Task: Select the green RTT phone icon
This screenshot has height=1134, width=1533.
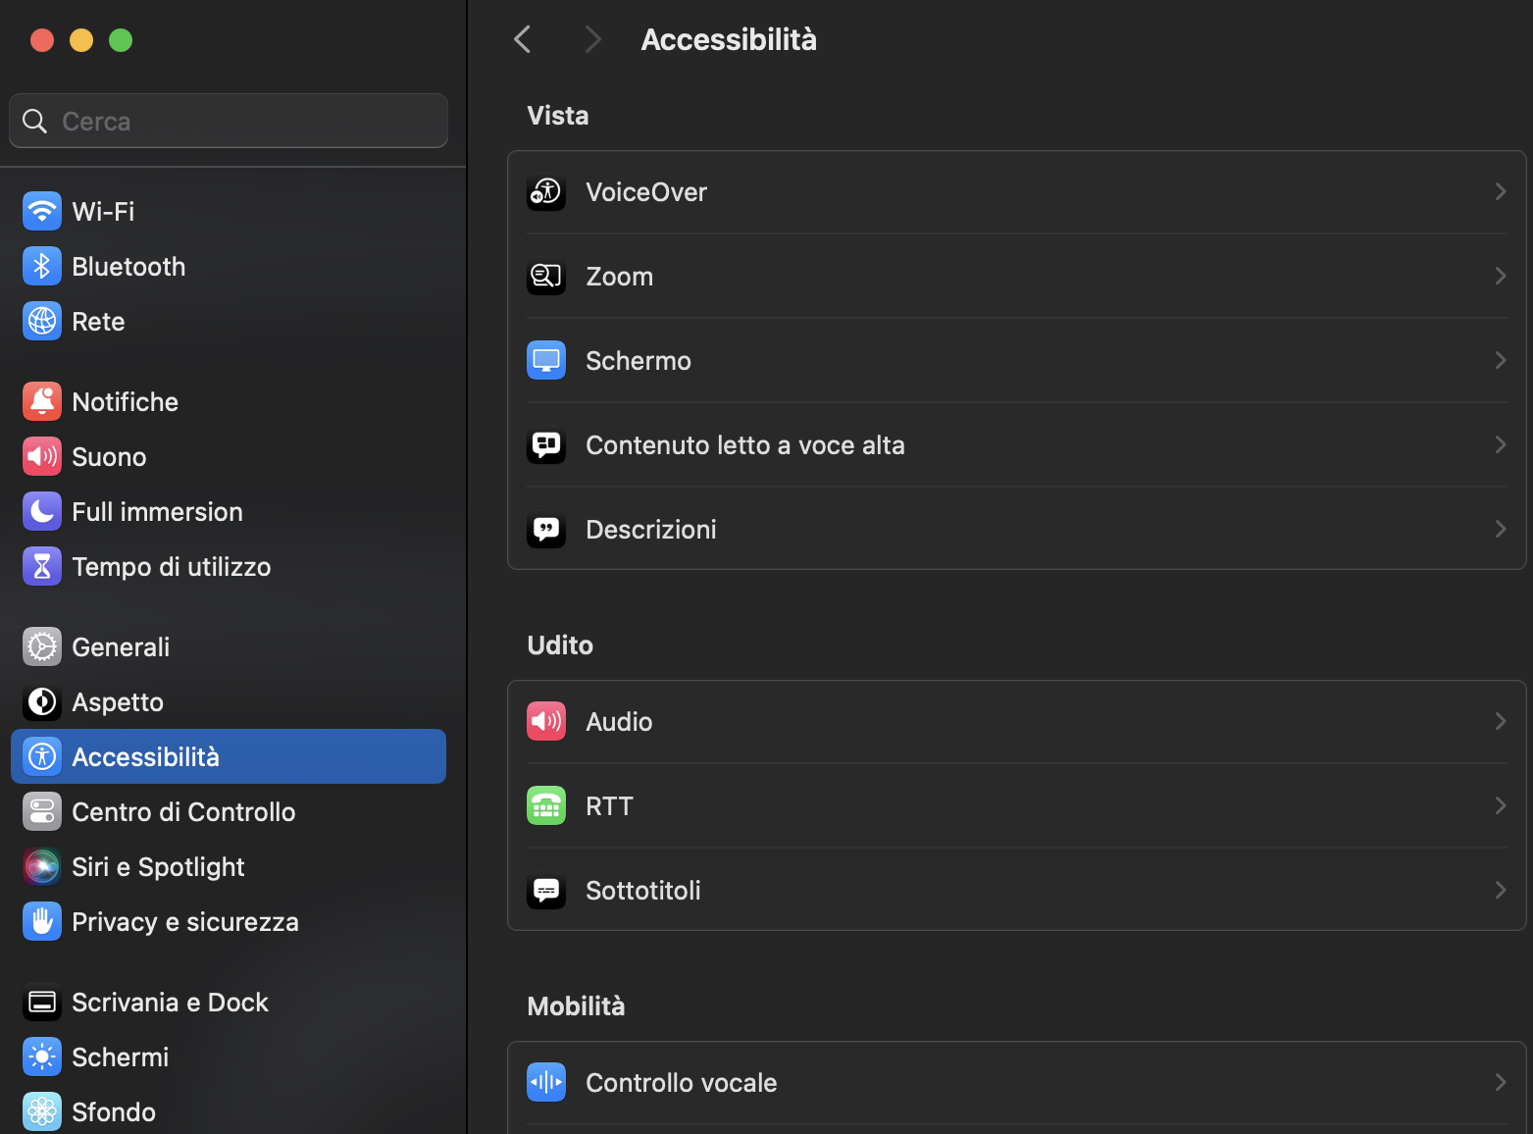Action: coord(546,805)
